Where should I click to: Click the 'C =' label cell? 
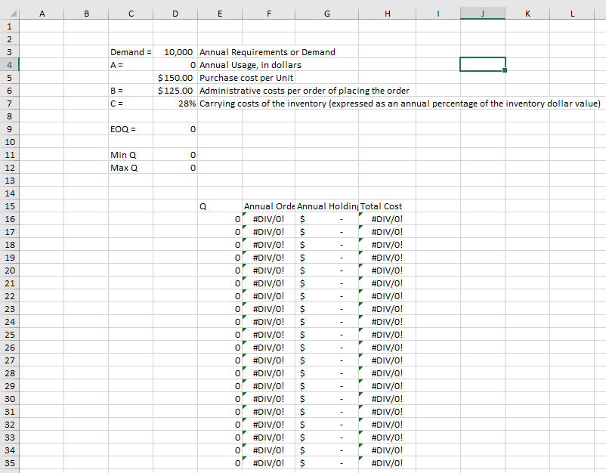(131, 104)
